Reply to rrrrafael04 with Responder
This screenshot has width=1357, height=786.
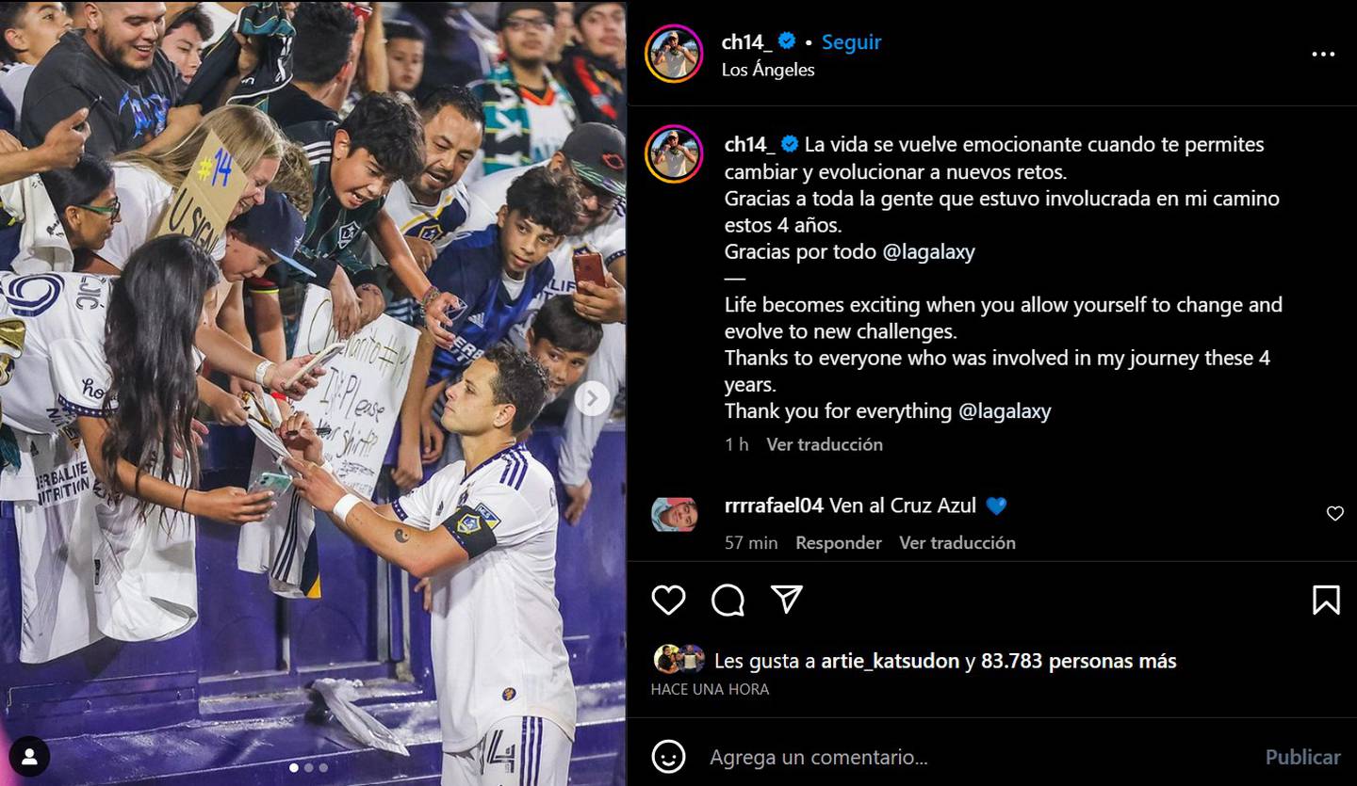point(839,543)
